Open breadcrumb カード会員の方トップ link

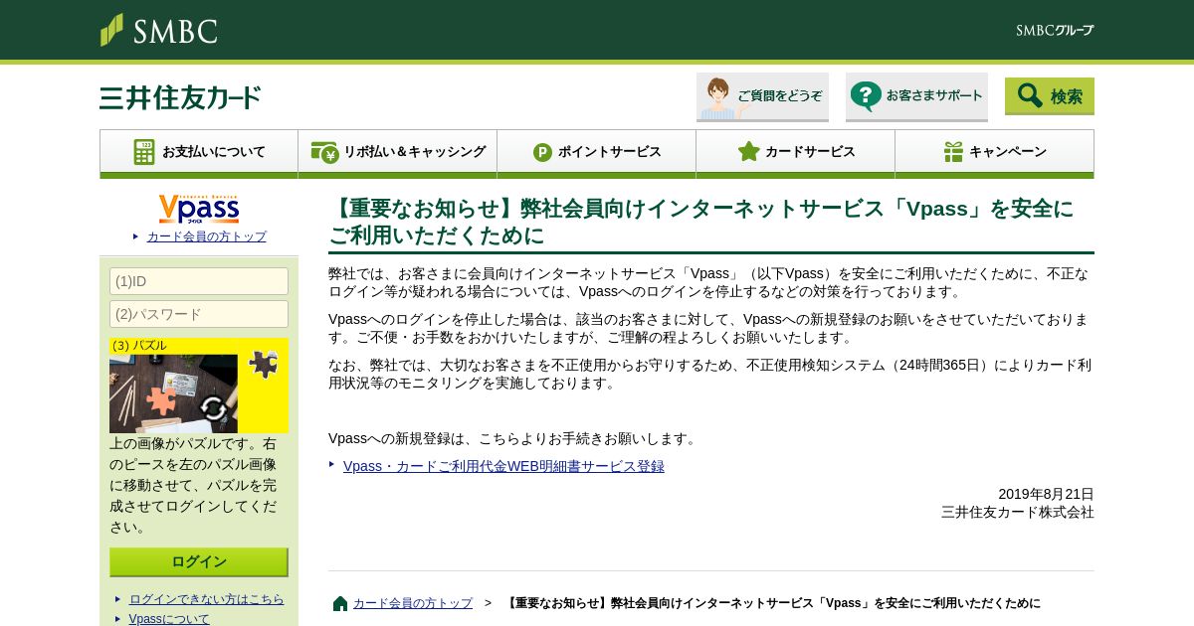click(x=413, y=603)
